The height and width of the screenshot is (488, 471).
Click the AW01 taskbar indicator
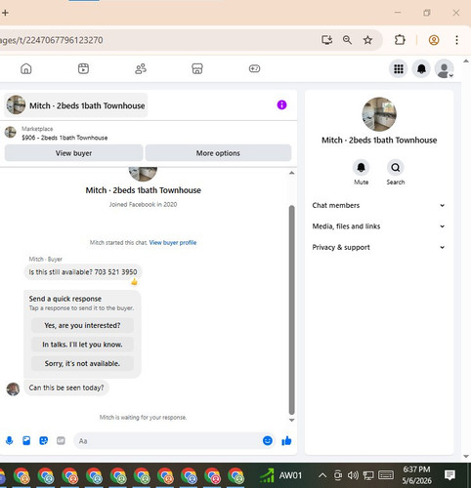pos(281,475)
